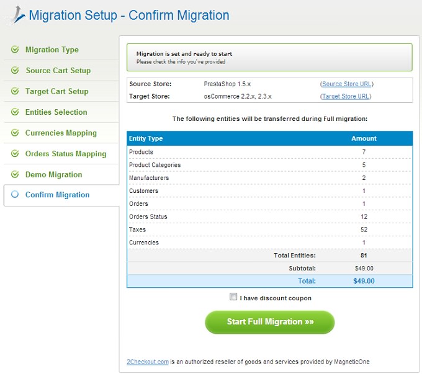
Task: Select the Confirm Migration step
Action: pyautogui.click(x=57, y=195)
